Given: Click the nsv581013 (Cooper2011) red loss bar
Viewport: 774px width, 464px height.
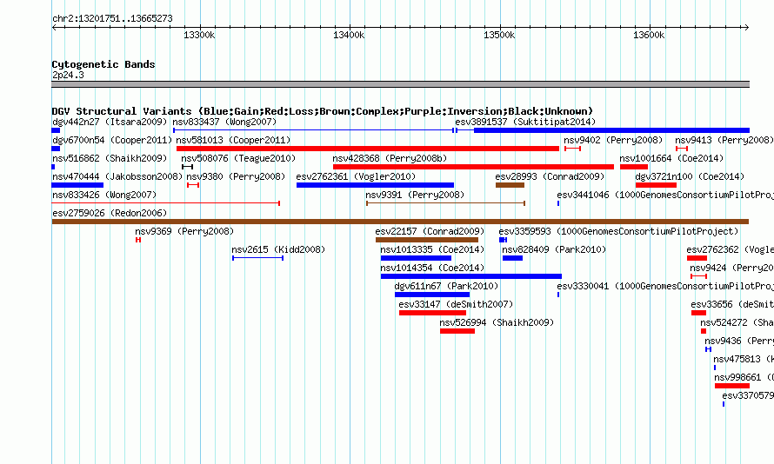Looking at the screenshot, I should click(368, 149).
